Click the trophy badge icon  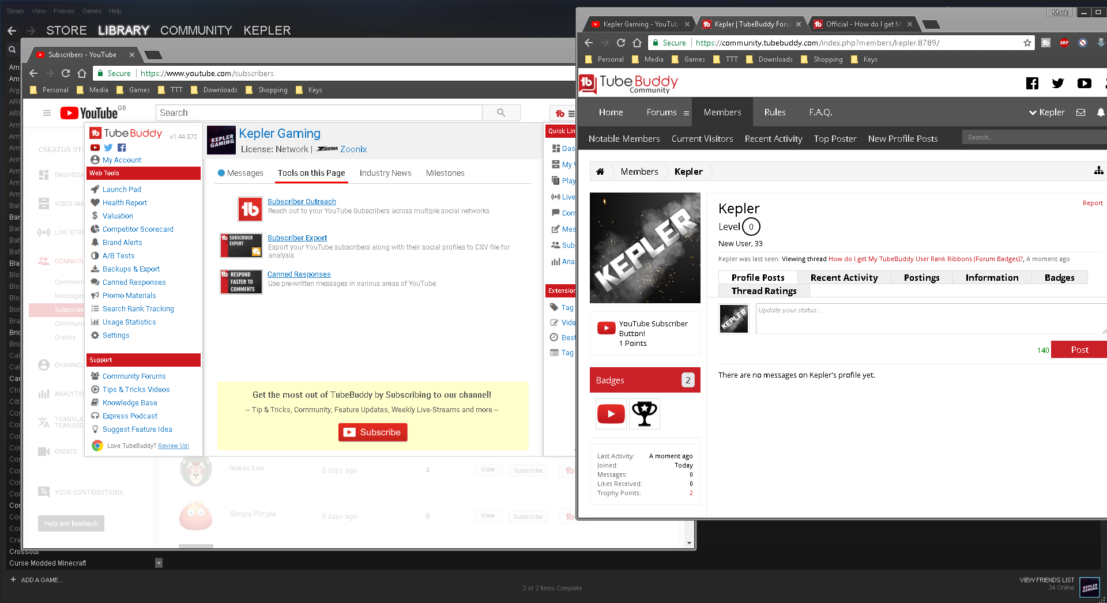pos(644,414)
